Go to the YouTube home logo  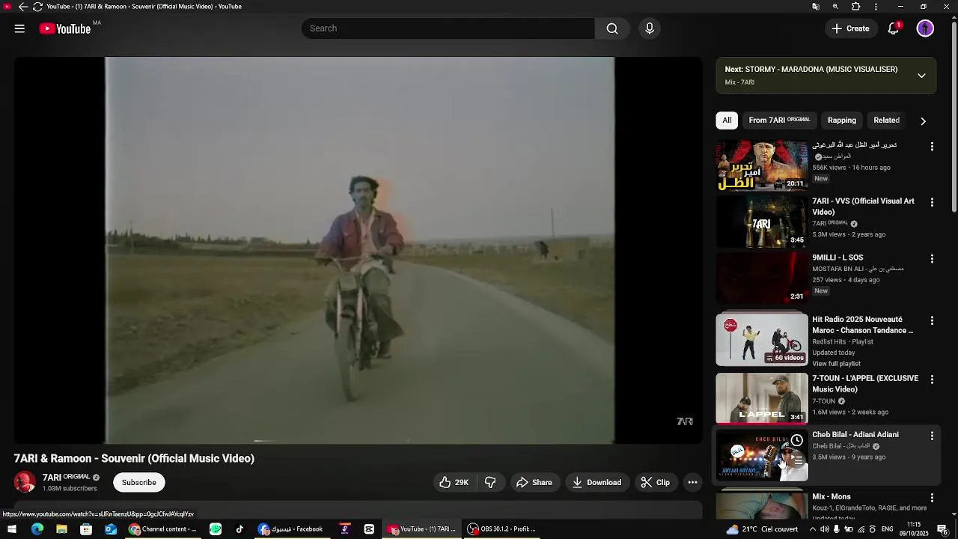click(65, 28)
